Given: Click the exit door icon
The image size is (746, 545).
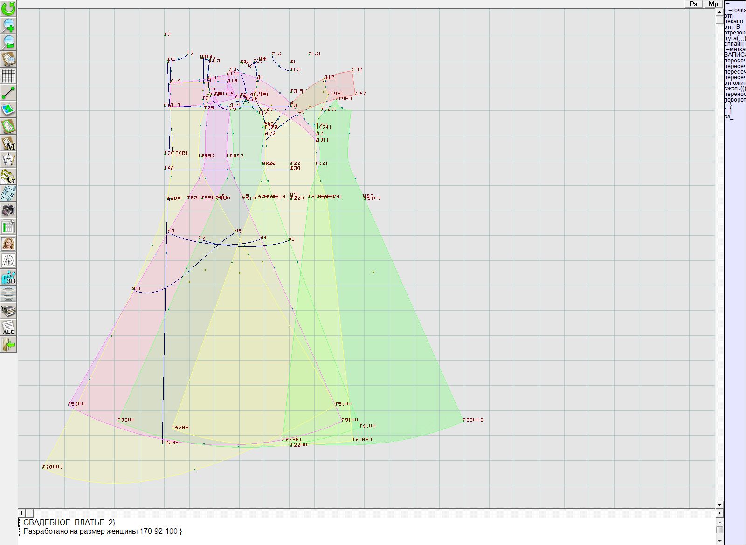Looking at the screenshot, I should pyautogui.click(x=8, y=345).
